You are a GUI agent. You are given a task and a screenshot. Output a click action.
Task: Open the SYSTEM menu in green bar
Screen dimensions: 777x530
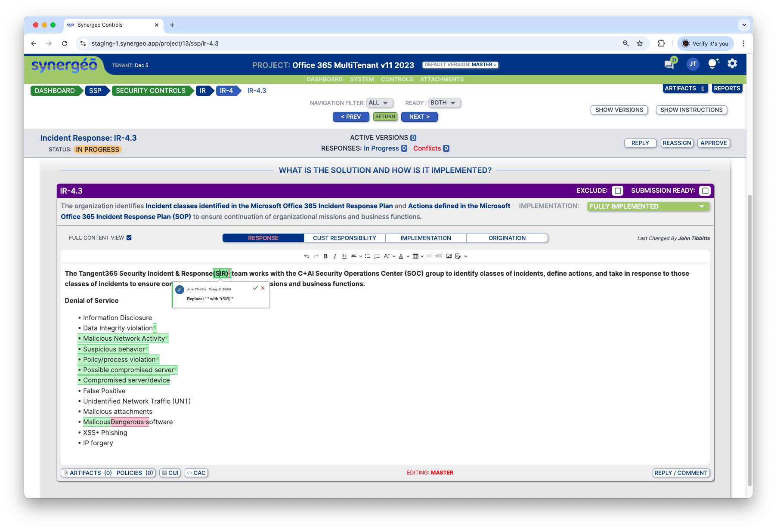[x=362, y=79]
